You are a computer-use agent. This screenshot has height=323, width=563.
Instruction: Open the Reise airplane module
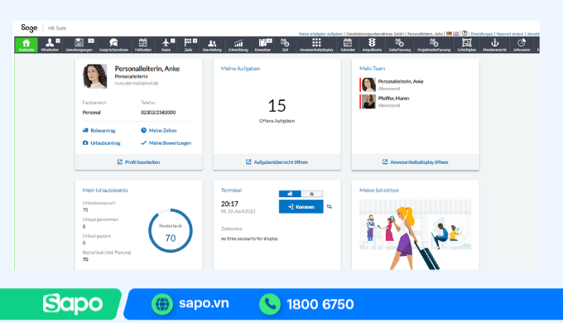[166, 45]
